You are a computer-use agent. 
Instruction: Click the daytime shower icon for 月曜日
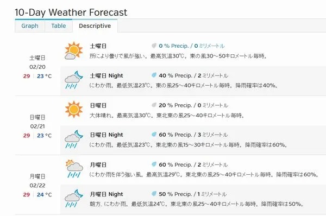point(74,169)
